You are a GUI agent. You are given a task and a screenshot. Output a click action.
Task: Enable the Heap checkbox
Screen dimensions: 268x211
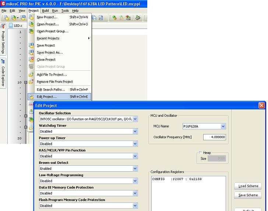click(x=200, y=153)
